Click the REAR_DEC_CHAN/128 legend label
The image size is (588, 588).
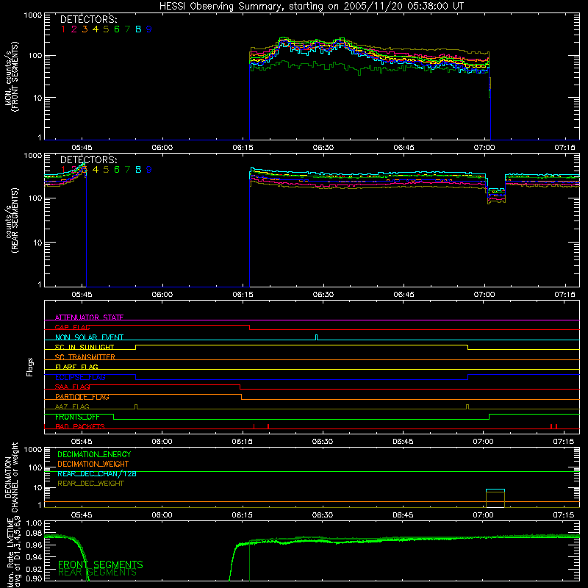point(97,474)
